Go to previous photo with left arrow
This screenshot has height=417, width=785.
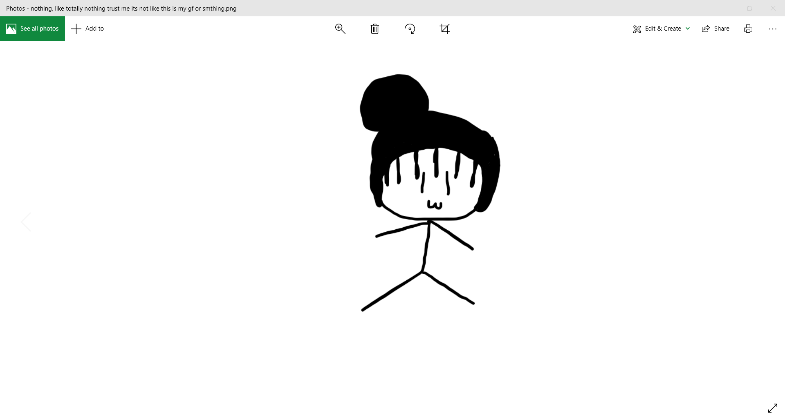tap(26, 222)
